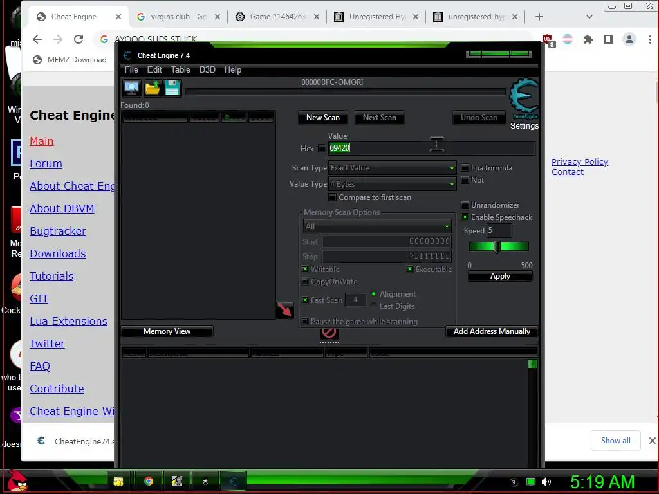Screen dimensions: 659x494
Task: Check the CopyOnWrite checkbox
Action: click(305, 282)
